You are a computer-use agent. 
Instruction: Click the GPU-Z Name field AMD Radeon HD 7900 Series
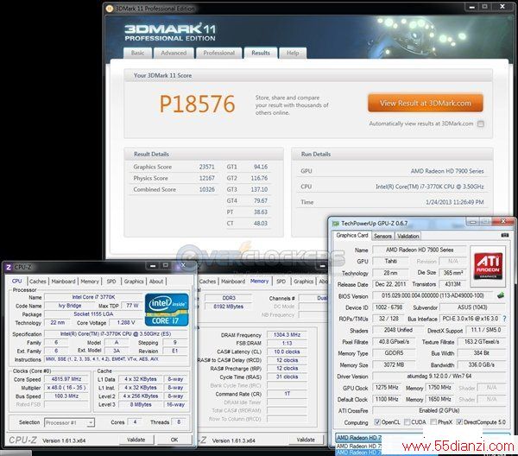(420, 250)
